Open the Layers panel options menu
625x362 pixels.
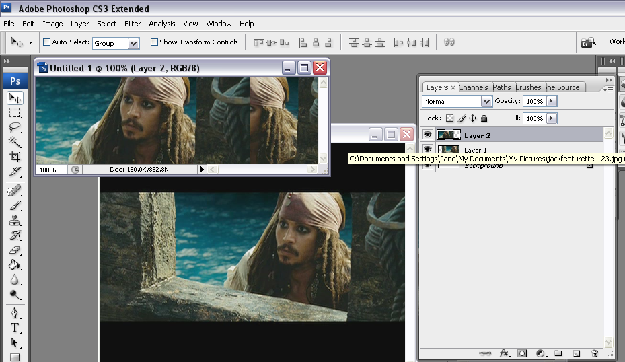click(x=608, y=88)
